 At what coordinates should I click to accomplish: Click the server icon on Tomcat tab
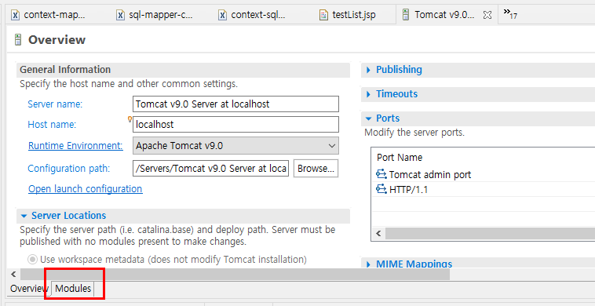[x=406, y=15]
